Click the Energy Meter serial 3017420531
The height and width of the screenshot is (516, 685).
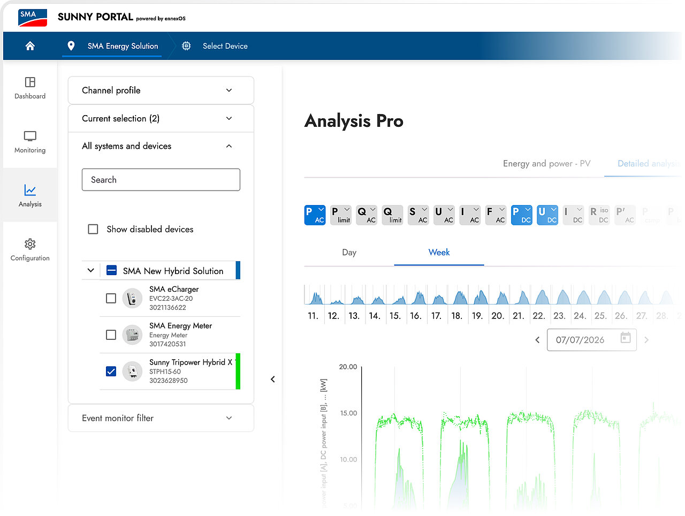point(168,344)
